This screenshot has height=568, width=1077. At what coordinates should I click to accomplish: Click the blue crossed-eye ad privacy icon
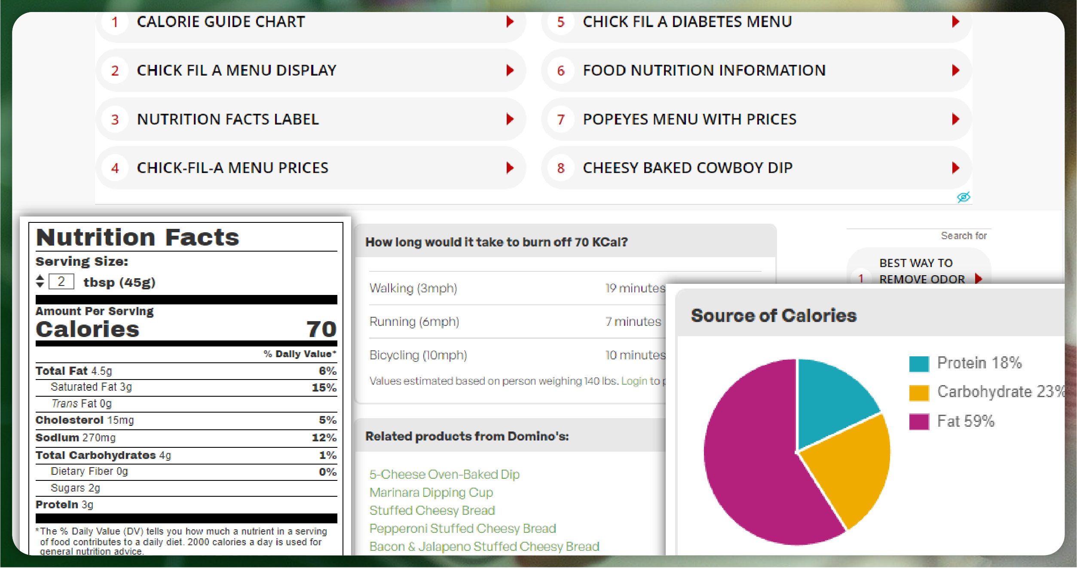pyautogui.click(x=964, y=197)
